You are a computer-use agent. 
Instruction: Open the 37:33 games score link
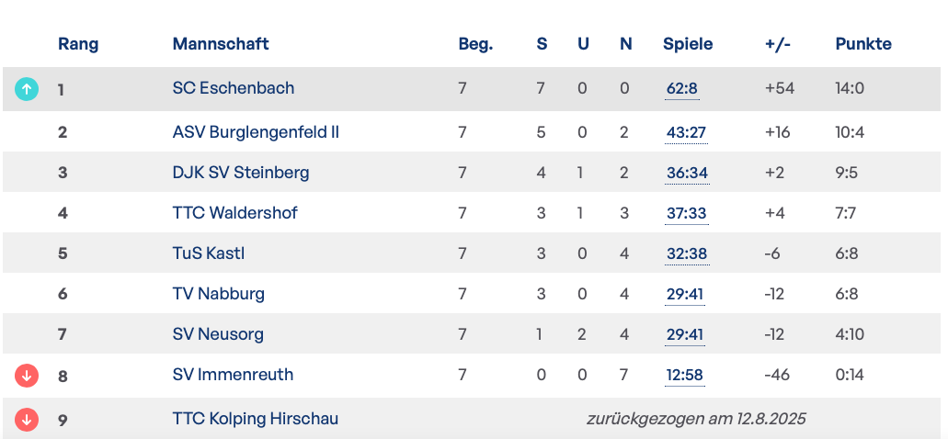pos(686,214)
